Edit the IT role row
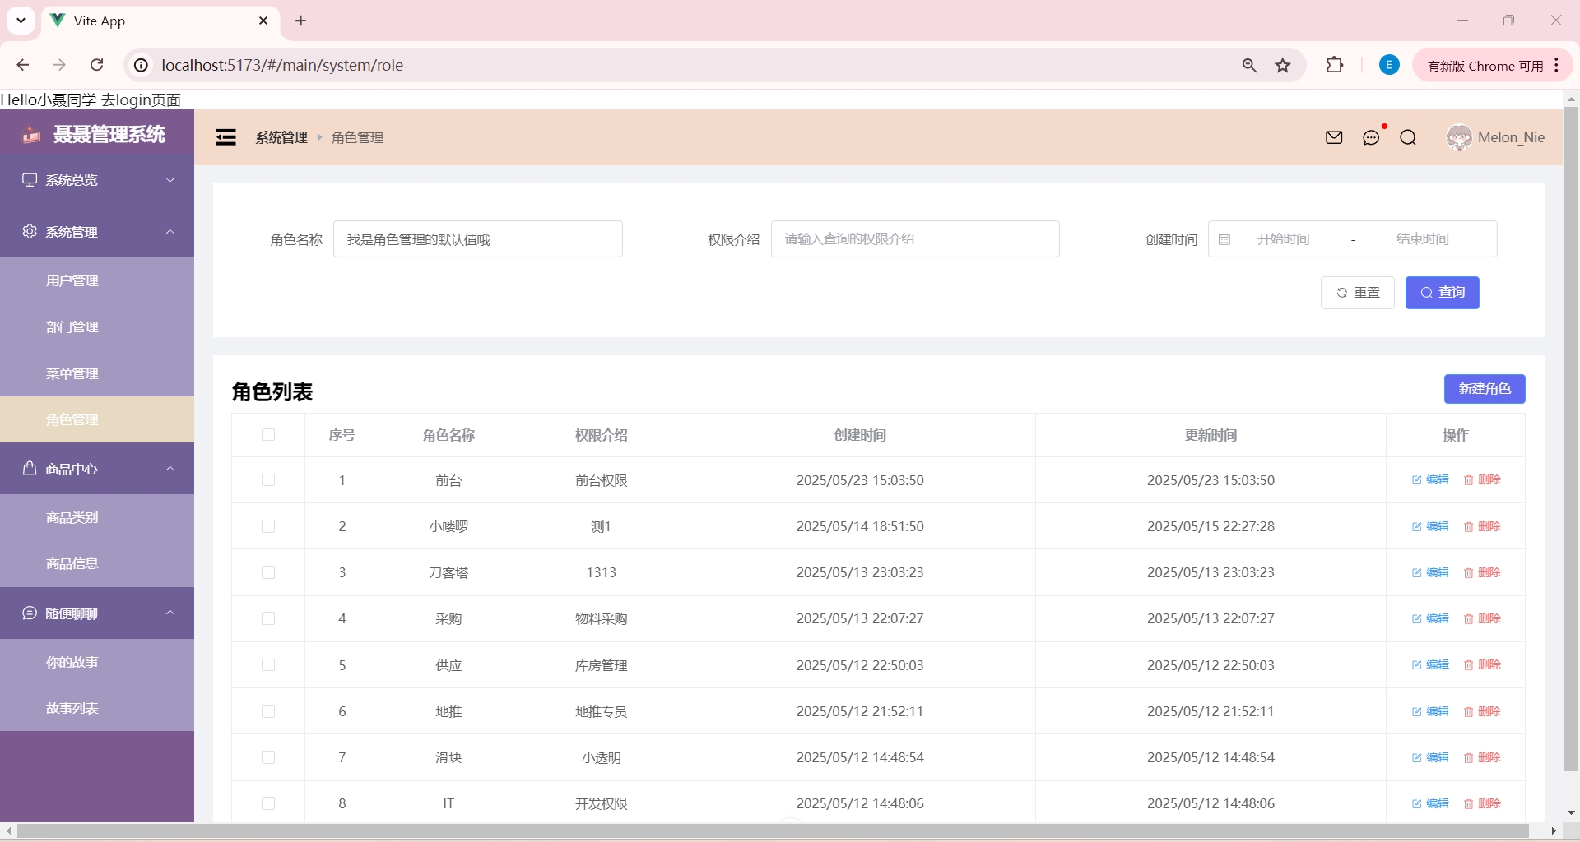 pos(1430,803)
